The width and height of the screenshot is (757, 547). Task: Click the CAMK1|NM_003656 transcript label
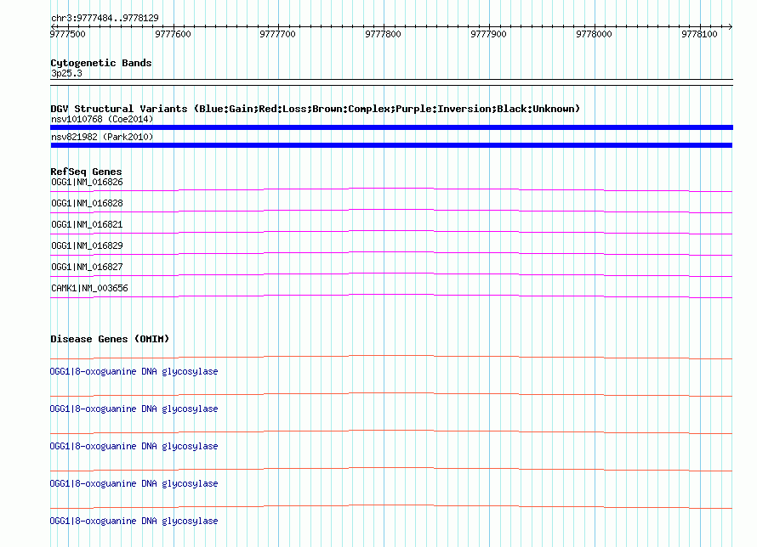(89, 288)
